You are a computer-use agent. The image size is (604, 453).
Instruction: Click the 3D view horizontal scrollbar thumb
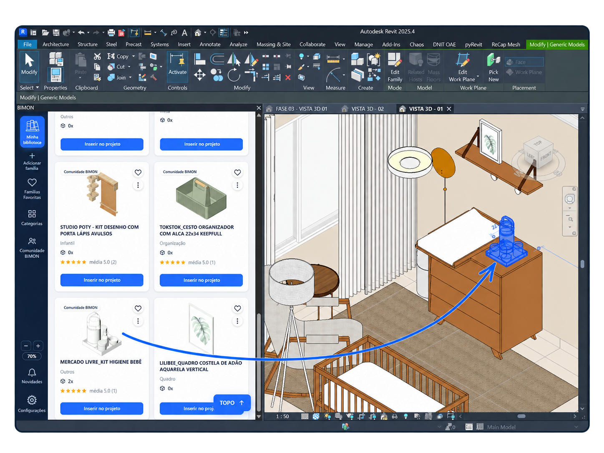click(521, 416)
